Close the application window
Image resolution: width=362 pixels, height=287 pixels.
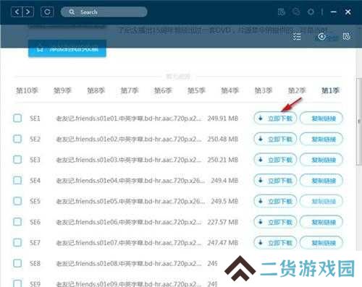pos(348,12)
